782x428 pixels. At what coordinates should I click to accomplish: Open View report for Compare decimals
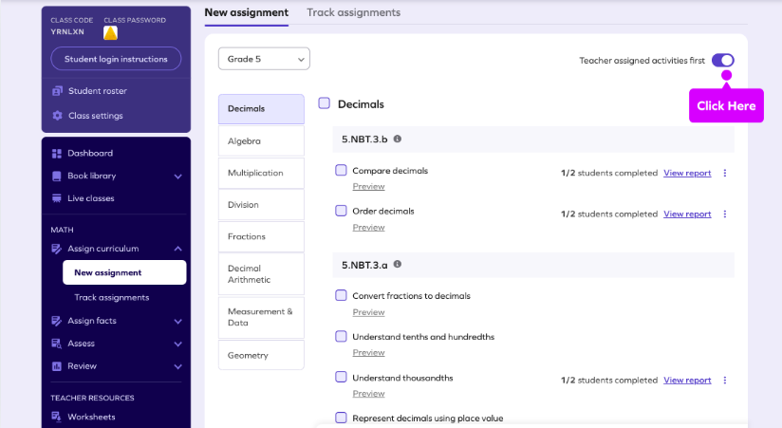pyautogui.click(x=687, y=173)
